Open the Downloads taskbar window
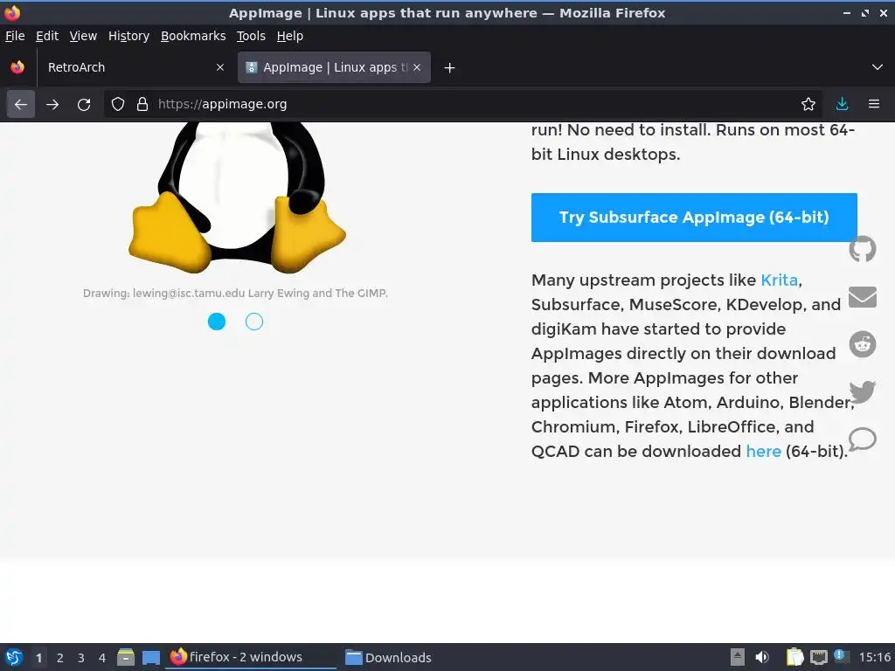895x671 pixels. coord(388,657)
